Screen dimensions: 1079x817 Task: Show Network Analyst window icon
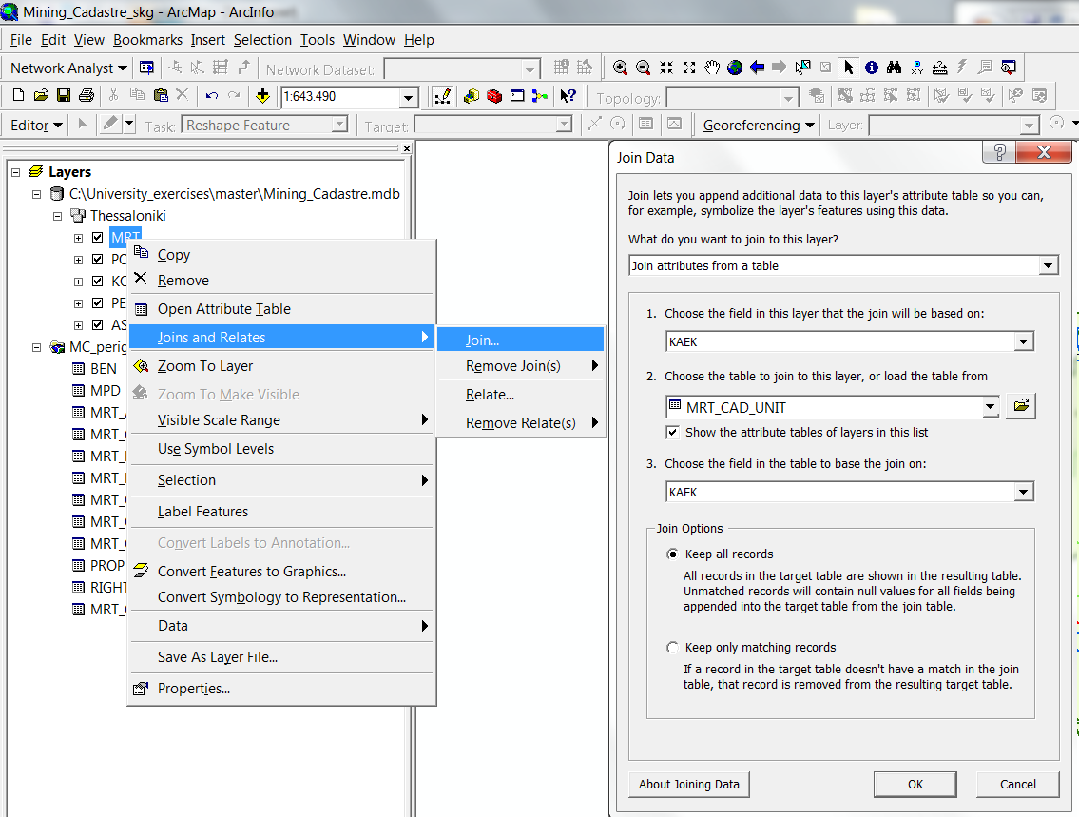pos(146,68)
